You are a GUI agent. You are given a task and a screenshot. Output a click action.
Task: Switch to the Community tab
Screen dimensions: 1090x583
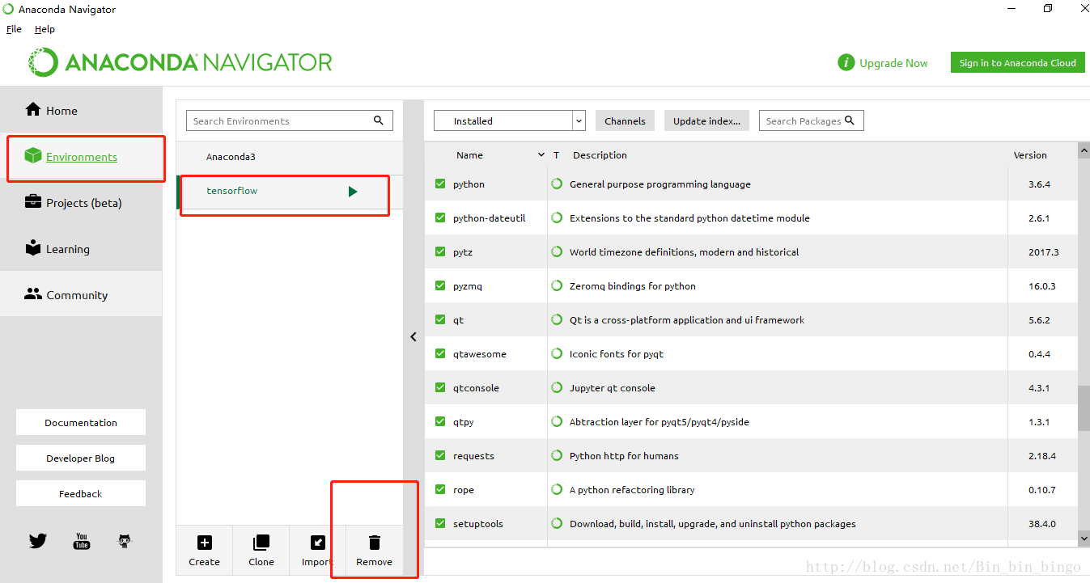point(81,294)
